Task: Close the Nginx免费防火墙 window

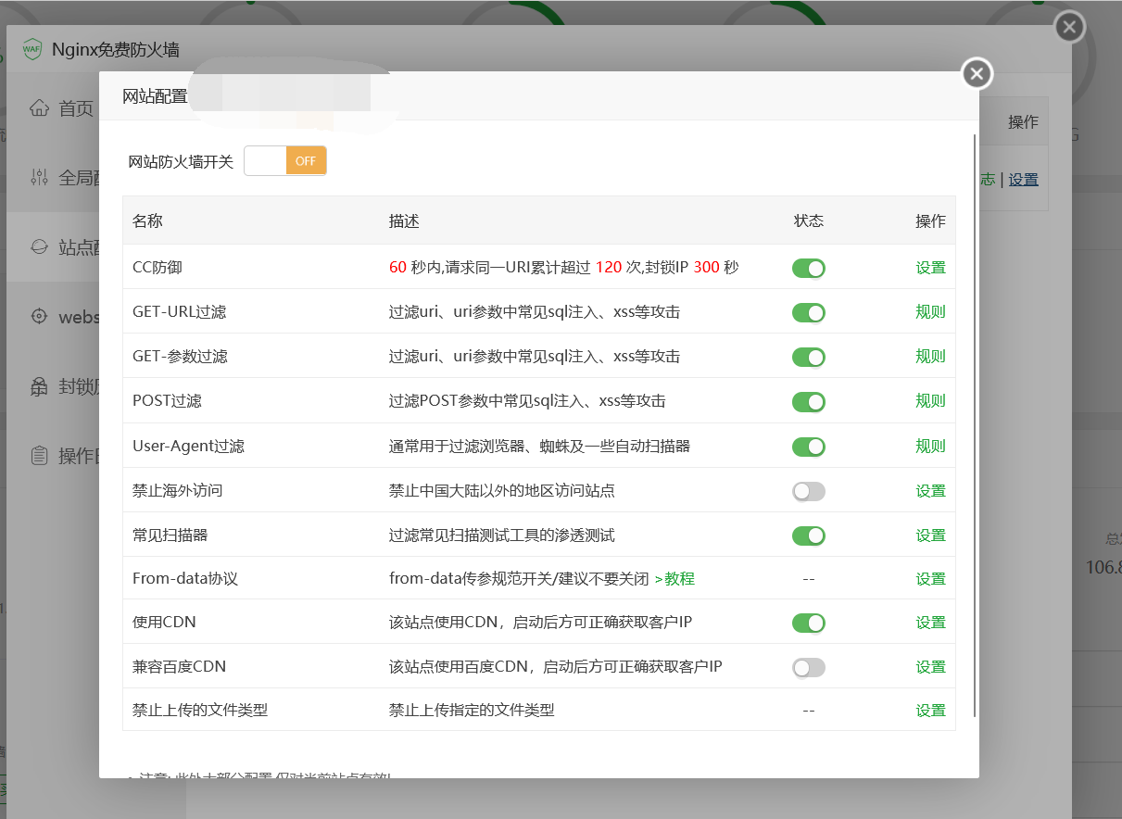Action: (1069, 27)
